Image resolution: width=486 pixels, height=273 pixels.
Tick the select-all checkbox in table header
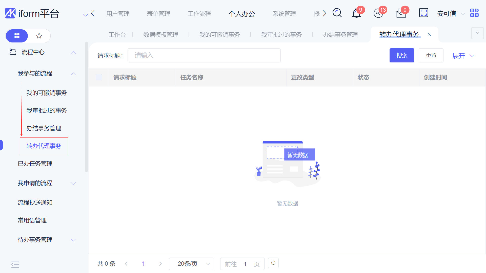pyautogui.click(x=99, y=77)
